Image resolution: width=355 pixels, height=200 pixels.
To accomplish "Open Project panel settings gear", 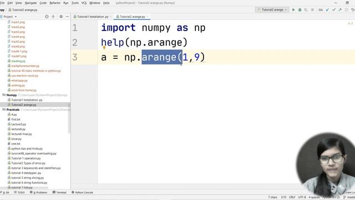I will [x=61, y=17].
